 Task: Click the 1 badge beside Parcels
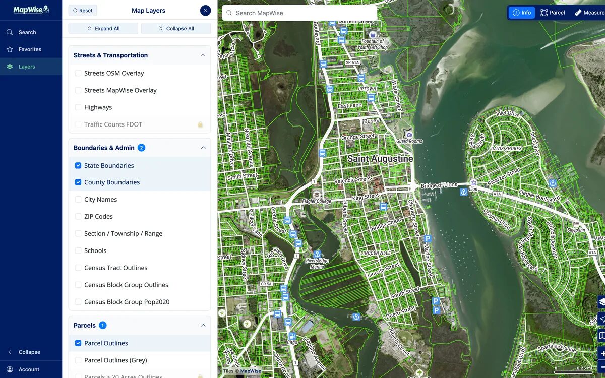click(103, 325)
